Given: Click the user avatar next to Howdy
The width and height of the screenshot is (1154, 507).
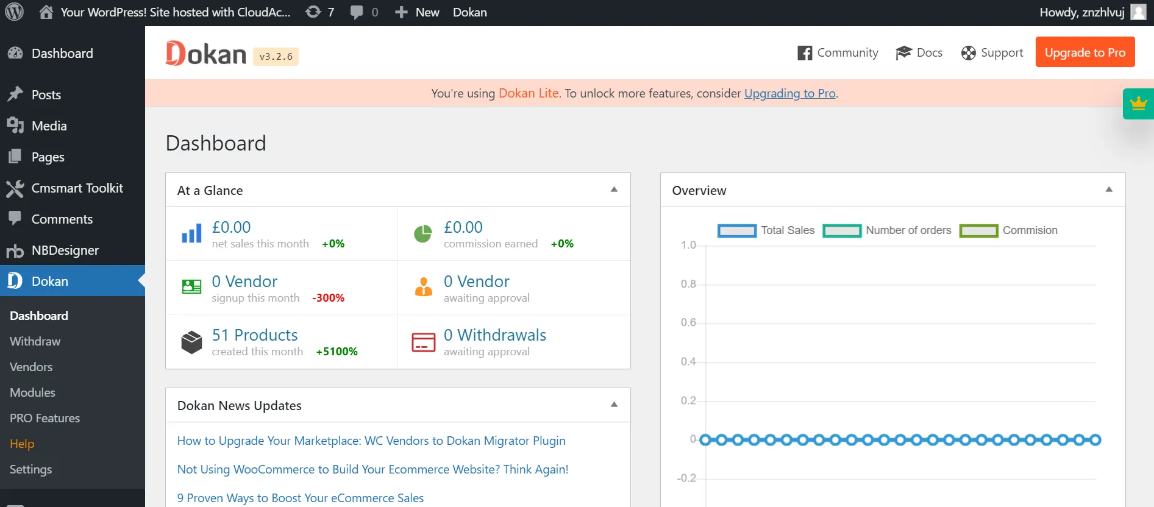Looking at the screenshot, I should coord(1138,12).
